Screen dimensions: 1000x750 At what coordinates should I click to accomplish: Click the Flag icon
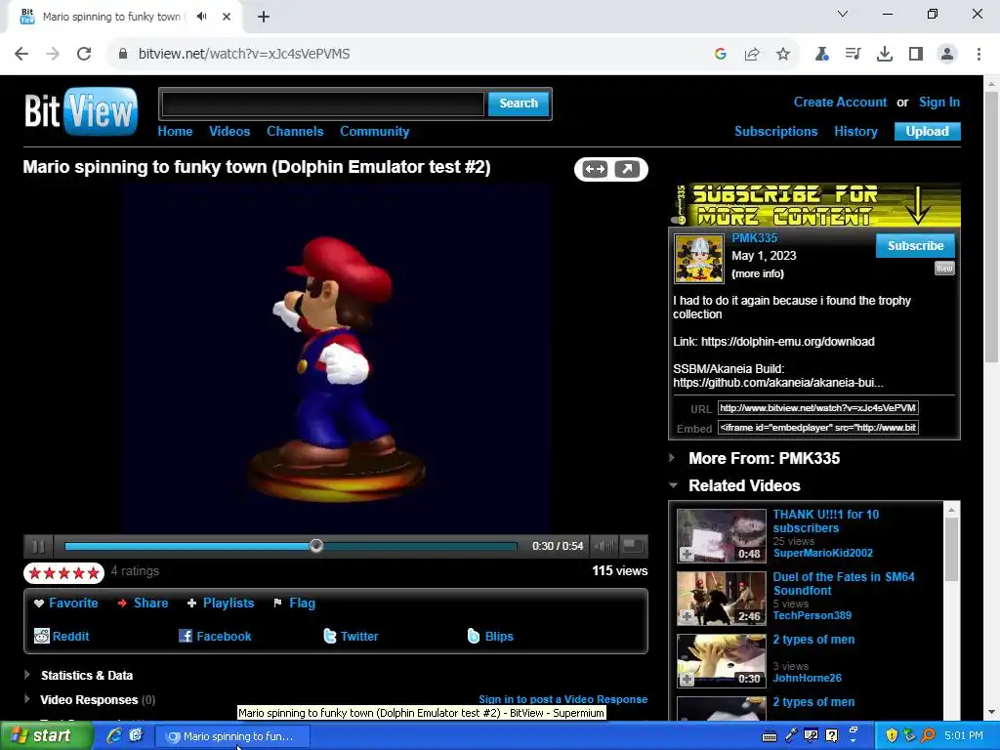[277, 604]
